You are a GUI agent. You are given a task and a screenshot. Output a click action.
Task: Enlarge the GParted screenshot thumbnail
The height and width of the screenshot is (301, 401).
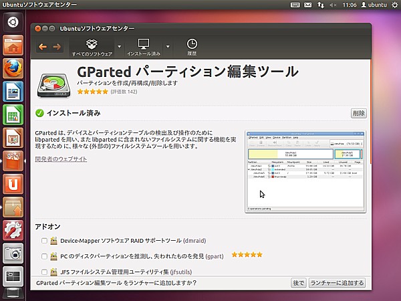pyautogui.click(x=305, y=171)
